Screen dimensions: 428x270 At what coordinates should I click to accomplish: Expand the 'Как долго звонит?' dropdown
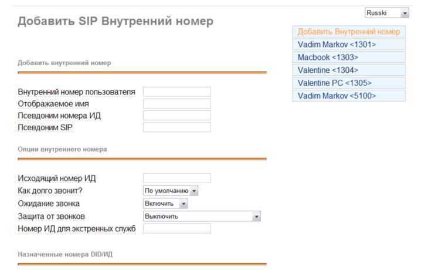[x=171, y=191]
